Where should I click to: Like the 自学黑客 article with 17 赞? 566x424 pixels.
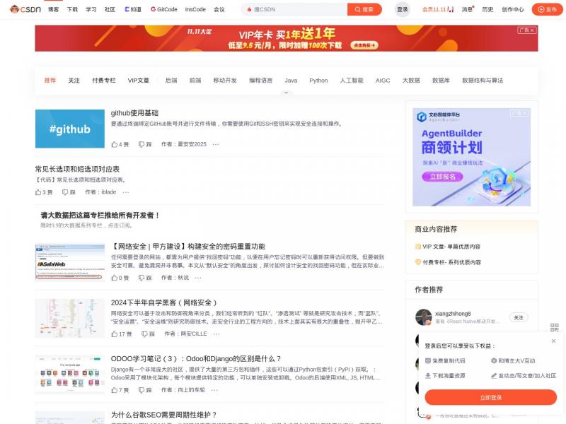tap(122, 334)
